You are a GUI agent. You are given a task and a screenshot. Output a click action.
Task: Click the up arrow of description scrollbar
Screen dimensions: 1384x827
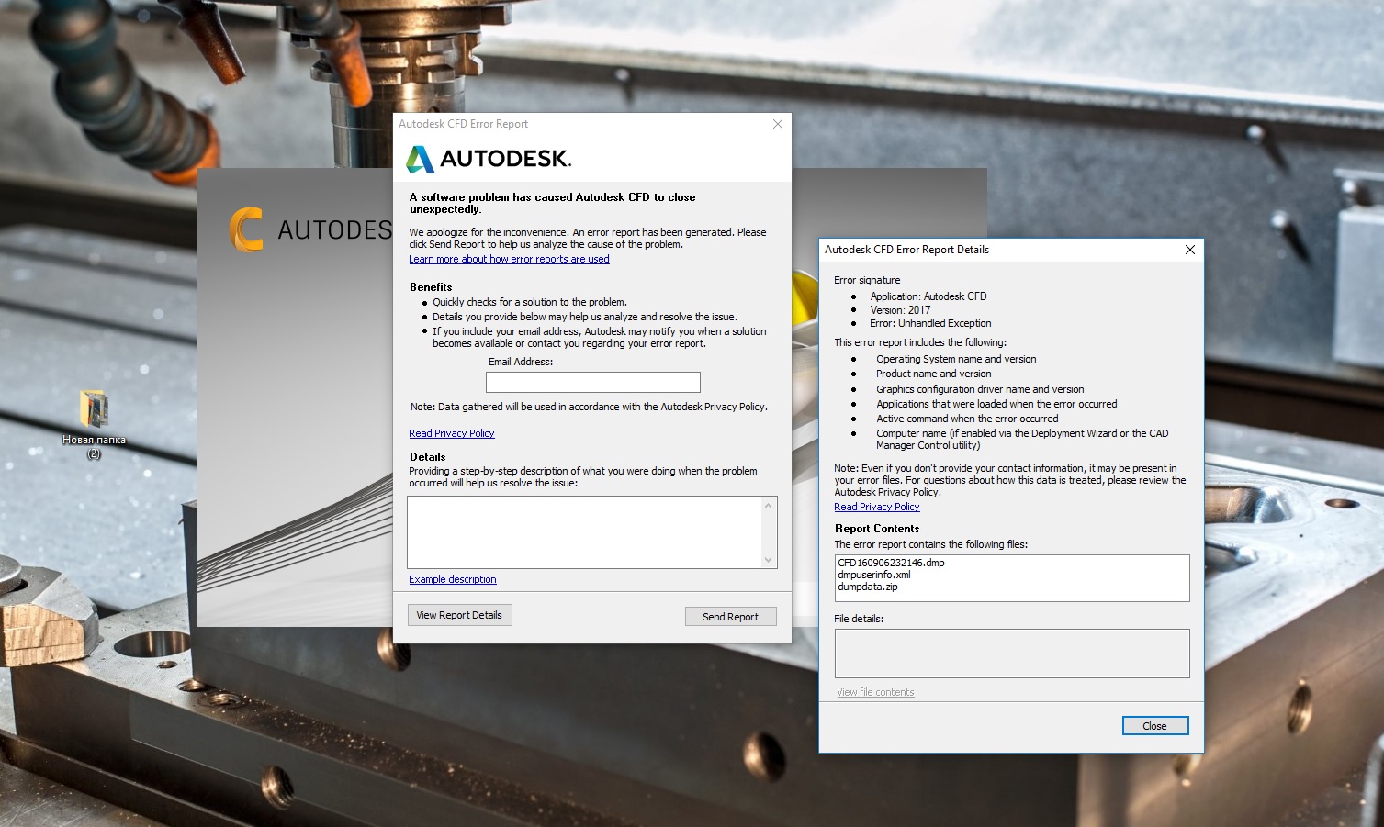pos(769,505)
